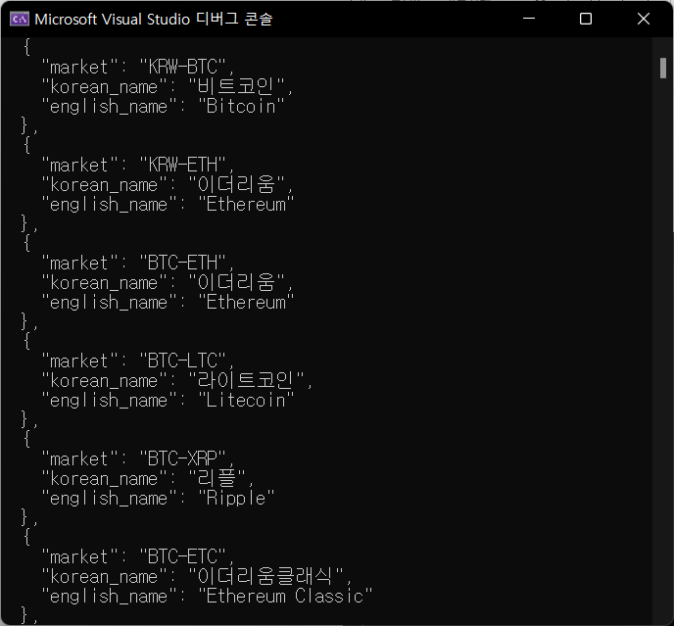Viewport: 674px width, 626px height.
Task: Click the "korean_name" key in the BTC-XRP entry
Action: click(x=104, y=478)
